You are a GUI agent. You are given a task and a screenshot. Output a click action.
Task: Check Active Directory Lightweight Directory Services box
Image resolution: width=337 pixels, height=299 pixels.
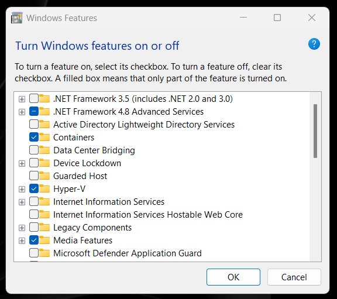[34, 124]
